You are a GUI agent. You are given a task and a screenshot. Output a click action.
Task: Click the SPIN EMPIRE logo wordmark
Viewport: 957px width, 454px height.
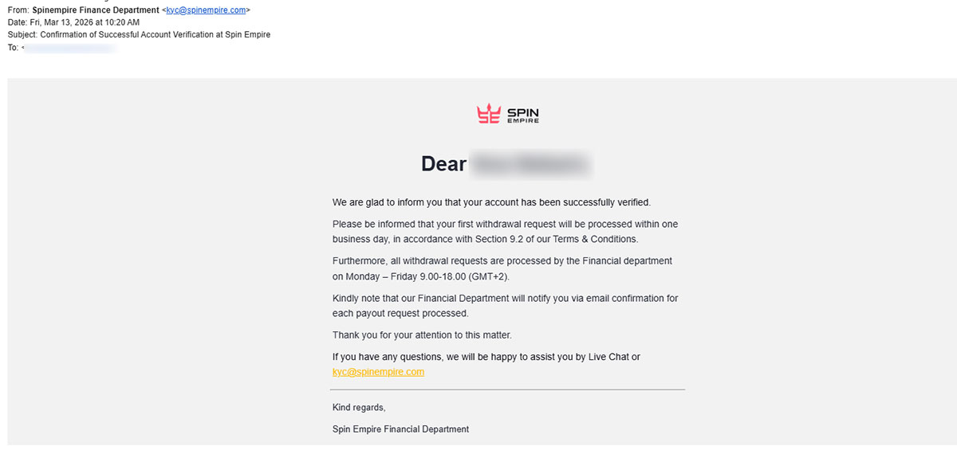tap(522, 115)
